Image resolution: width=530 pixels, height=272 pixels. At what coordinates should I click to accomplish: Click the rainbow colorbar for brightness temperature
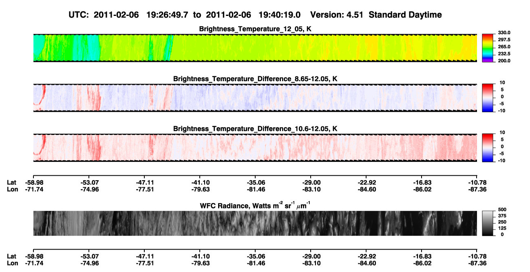coord(488,48)
